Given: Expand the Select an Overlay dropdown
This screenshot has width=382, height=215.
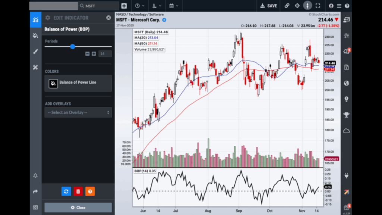Looking at the screenshot, I should pos(78,112).
